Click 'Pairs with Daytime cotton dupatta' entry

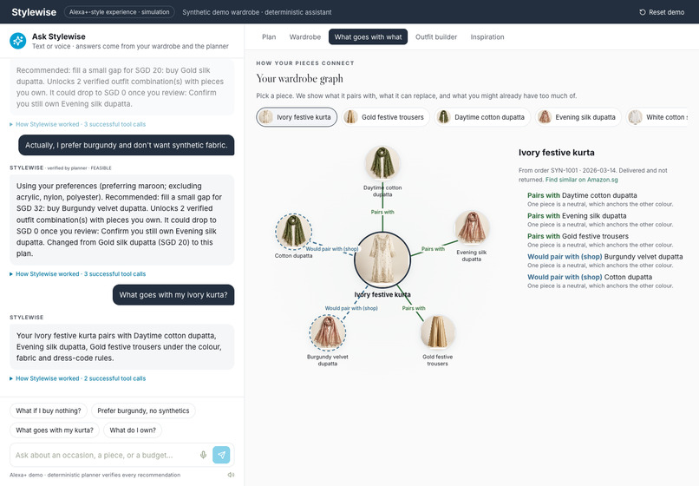tap(599, 199)
